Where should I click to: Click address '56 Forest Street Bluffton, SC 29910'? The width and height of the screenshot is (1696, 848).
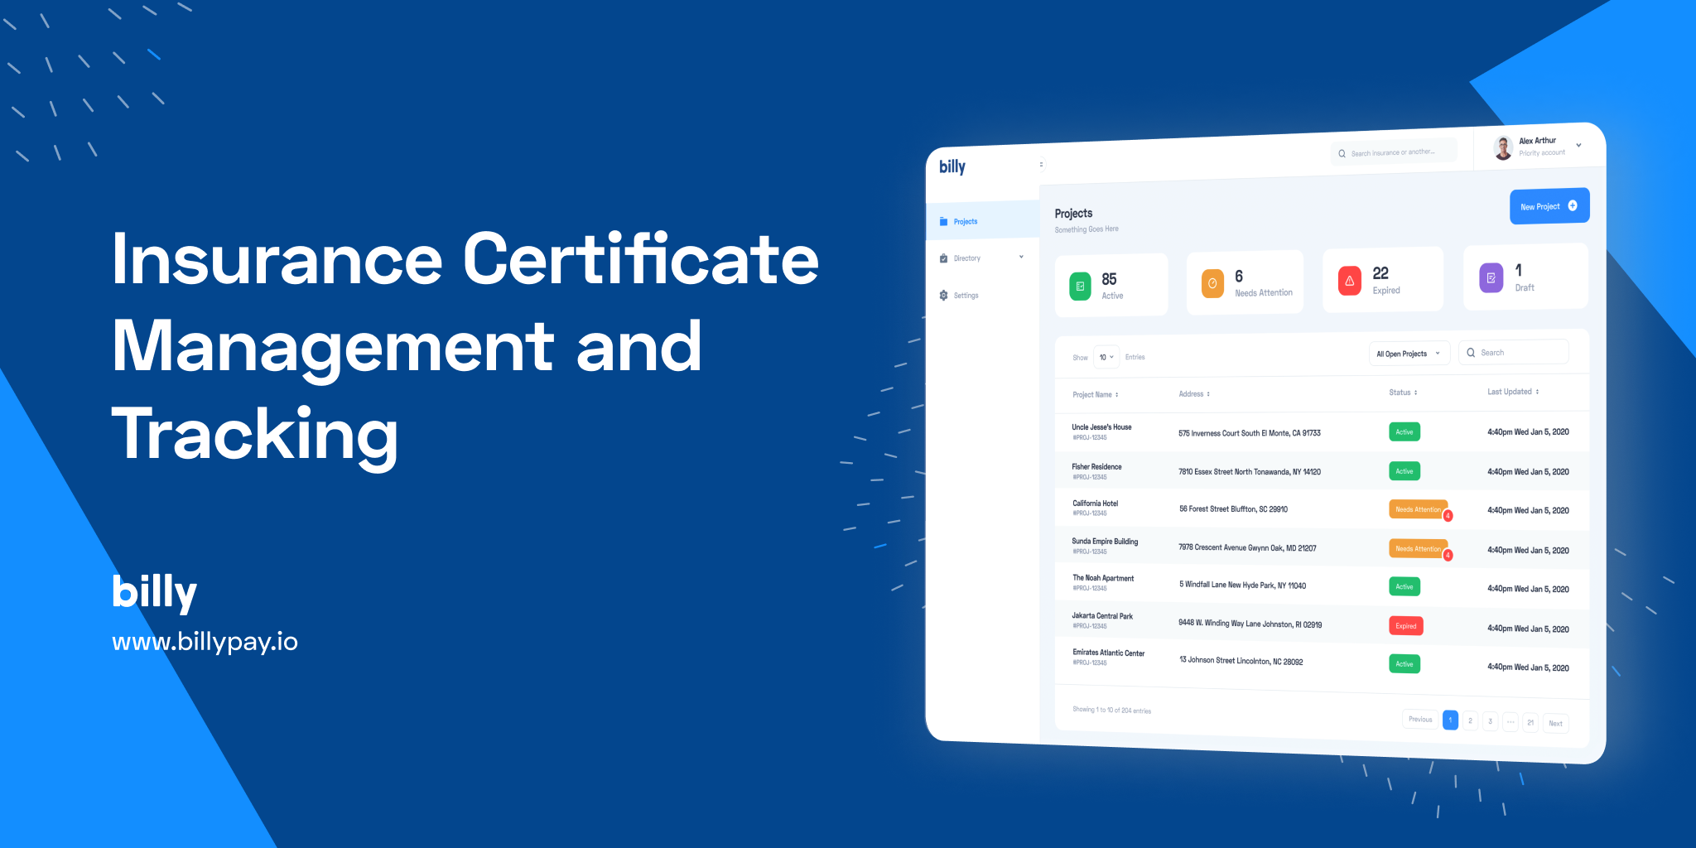click(x=1234, y=509)
